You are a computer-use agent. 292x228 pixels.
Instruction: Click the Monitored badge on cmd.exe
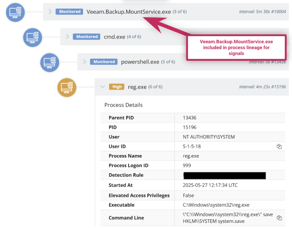point(87,37)
